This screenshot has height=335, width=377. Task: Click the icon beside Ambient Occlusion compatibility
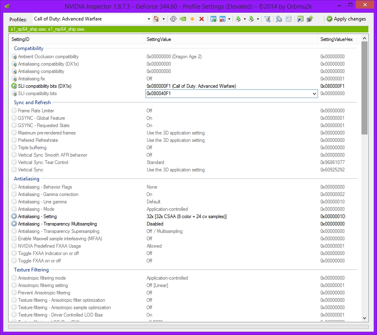[14, 57]
